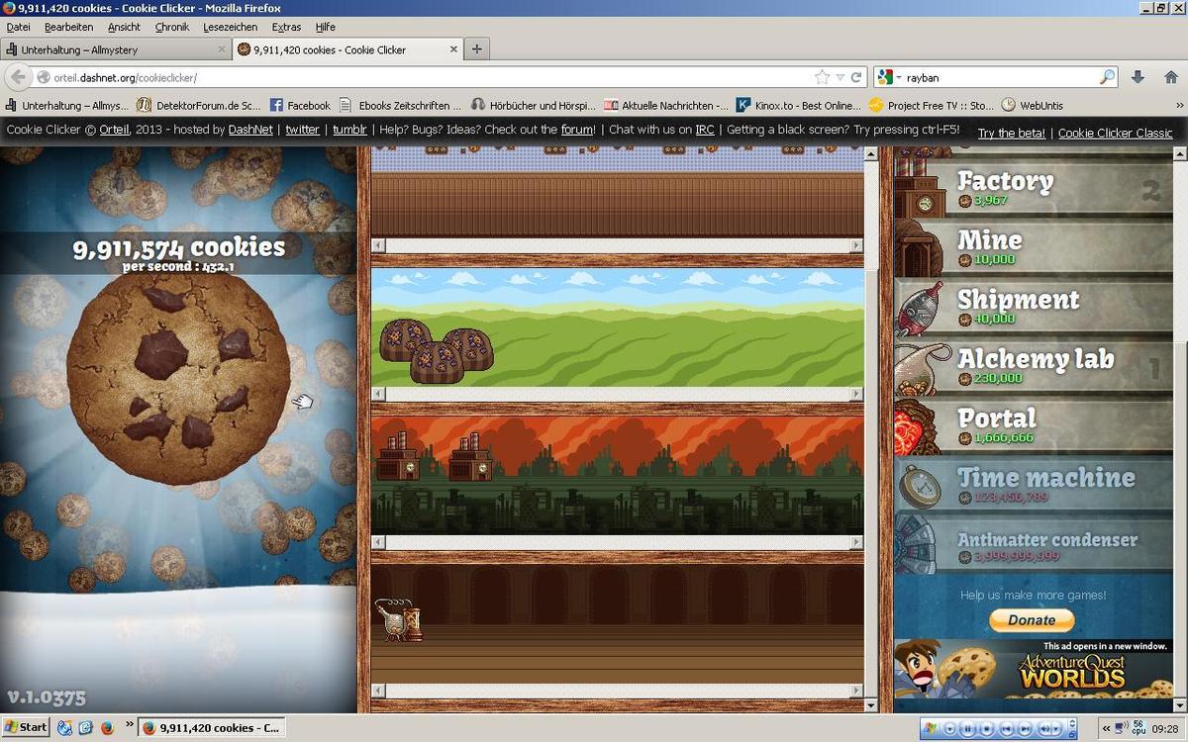The width and height of the screenshot is (1188, 742).
Task: Open the Project Free TV bookmark
Action: [x=931, y=105]
